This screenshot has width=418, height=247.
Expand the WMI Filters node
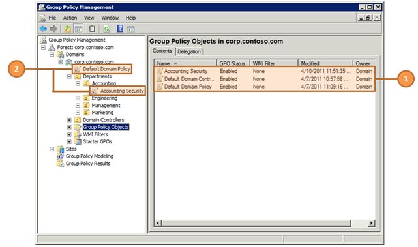(x=69, y=134)
